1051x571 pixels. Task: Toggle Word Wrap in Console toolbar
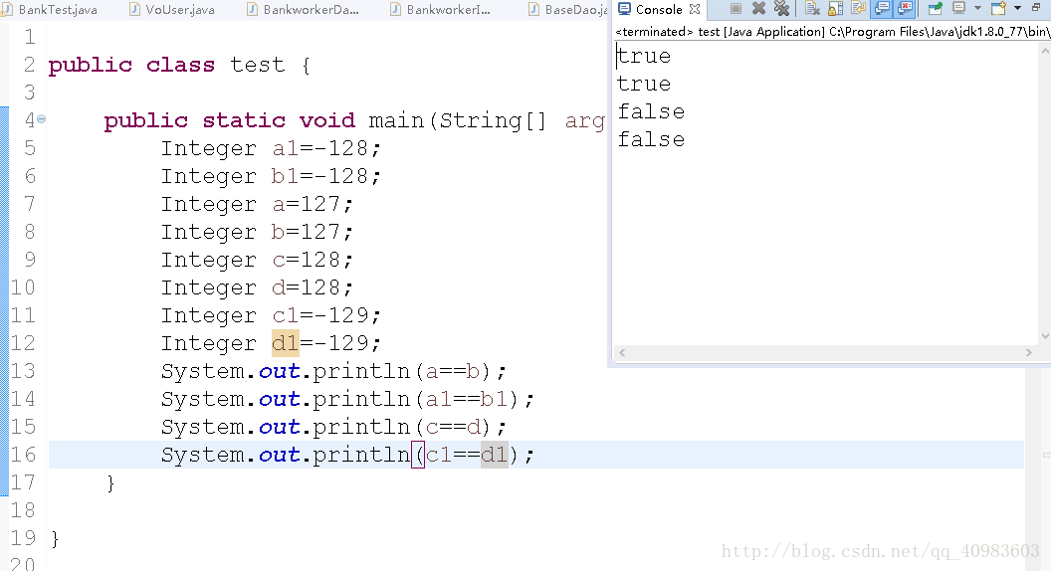pos(859,8)
